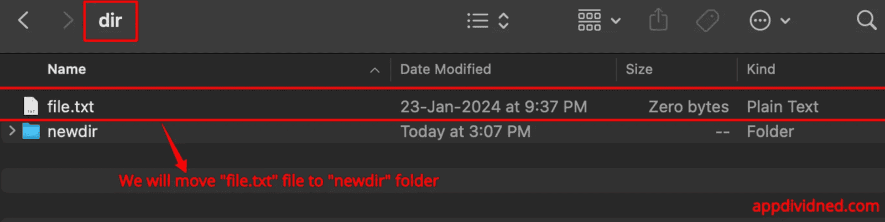The image size is (885, 222).
Task: Open the ellipsis More actions button
Action: point(759,21)
